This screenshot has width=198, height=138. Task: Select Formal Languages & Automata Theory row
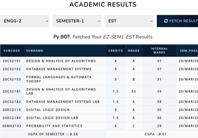tap(99, 79)
